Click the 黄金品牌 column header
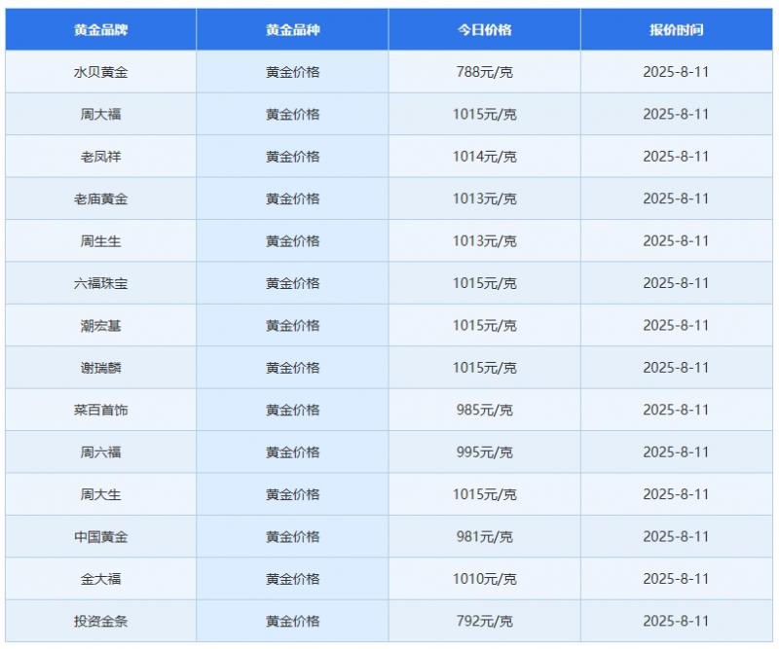This screenshot has width=779, height=649. [101, 30]
